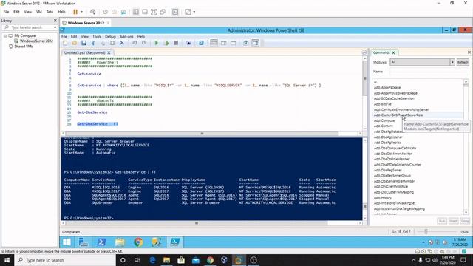
Task: Collapse script pane with round arrow button
Action: pyautogui.click(x=364, y=52)
